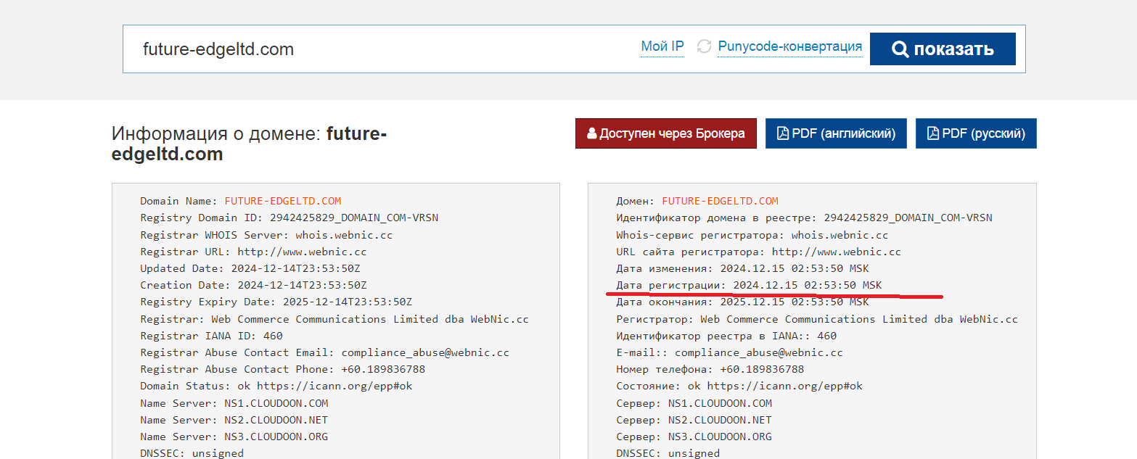This screenshot has width=1137, height=459.
Task: Select the Дата окончания line
Action: click(742, 302)
